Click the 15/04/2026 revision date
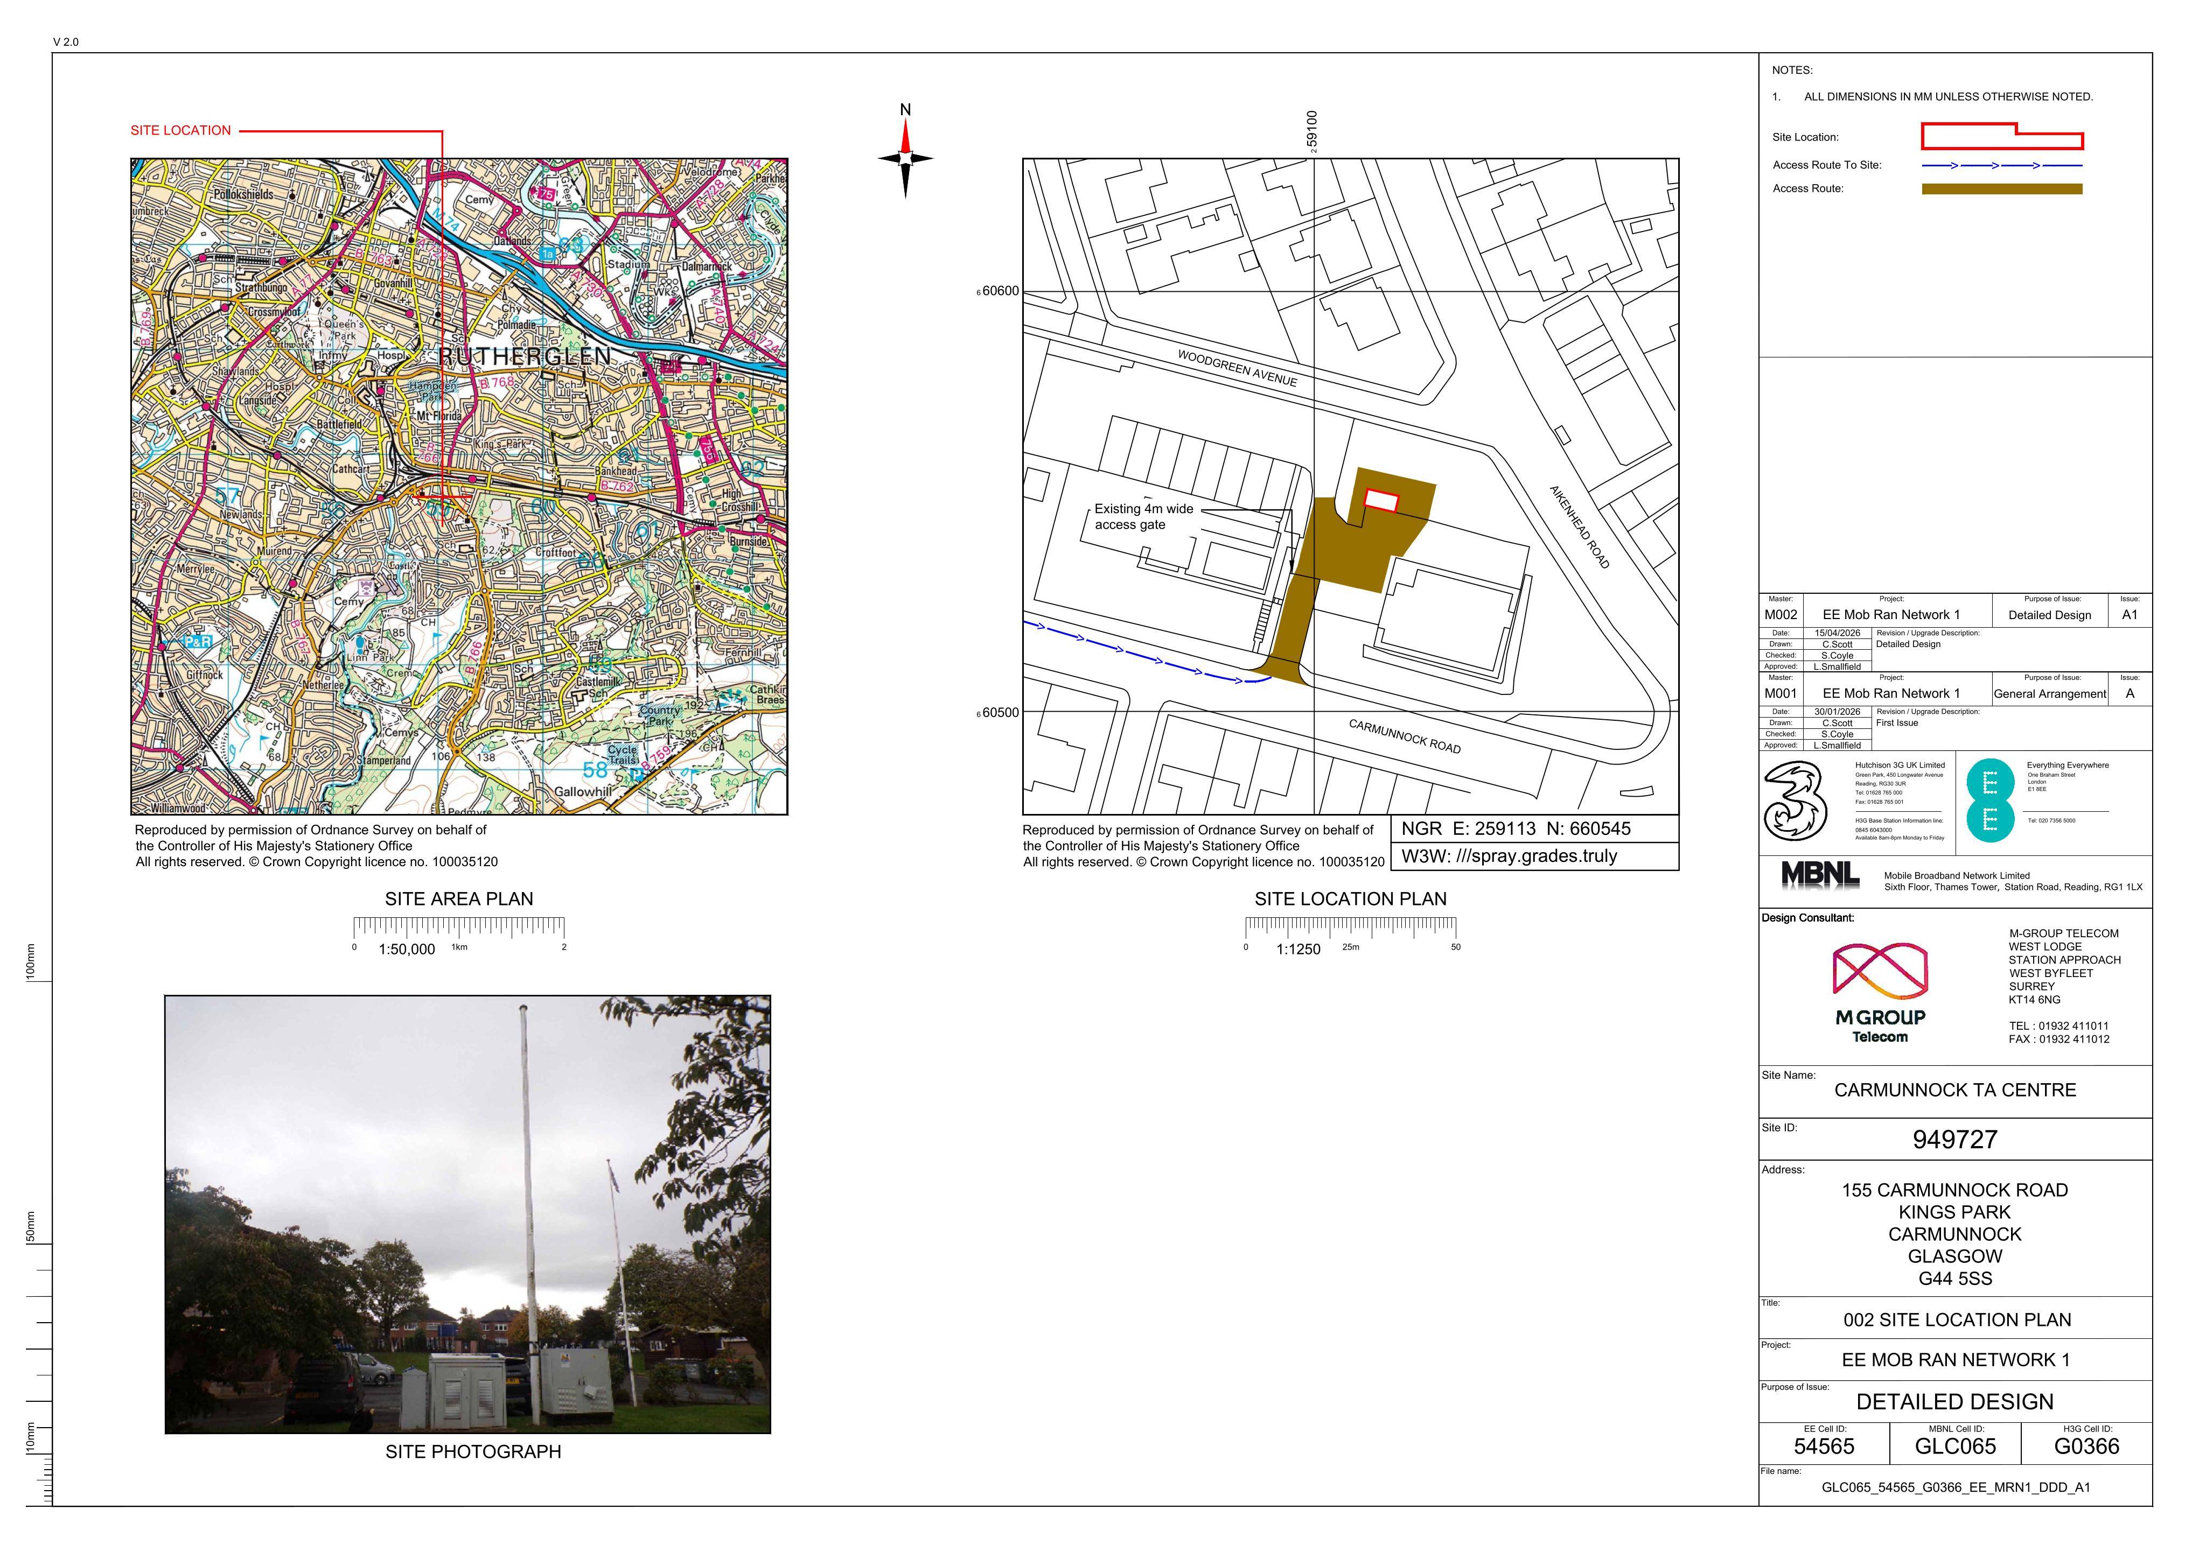This screenshot has width=2206, height=1559. pos(1837,634)
